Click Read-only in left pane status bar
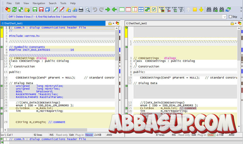The height and width of the screenshot is (144, 243). click(62, 135)
